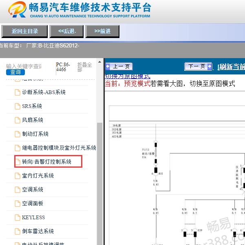Click the Chang Yi platform logo
245x245 pixels.
click(17, 10)
